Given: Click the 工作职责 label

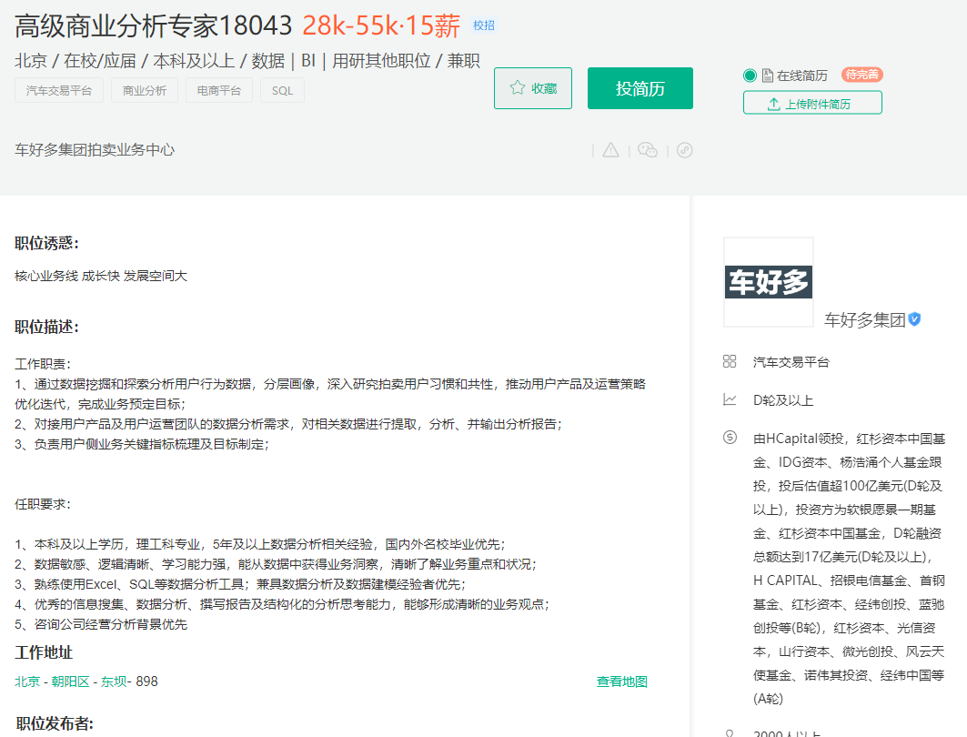Looking at the screenshot, I should coord(43,364).
